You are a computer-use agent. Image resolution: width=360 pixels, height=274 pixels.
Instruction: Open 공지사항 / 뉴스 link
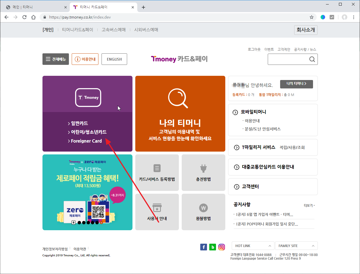coord(305,49)
